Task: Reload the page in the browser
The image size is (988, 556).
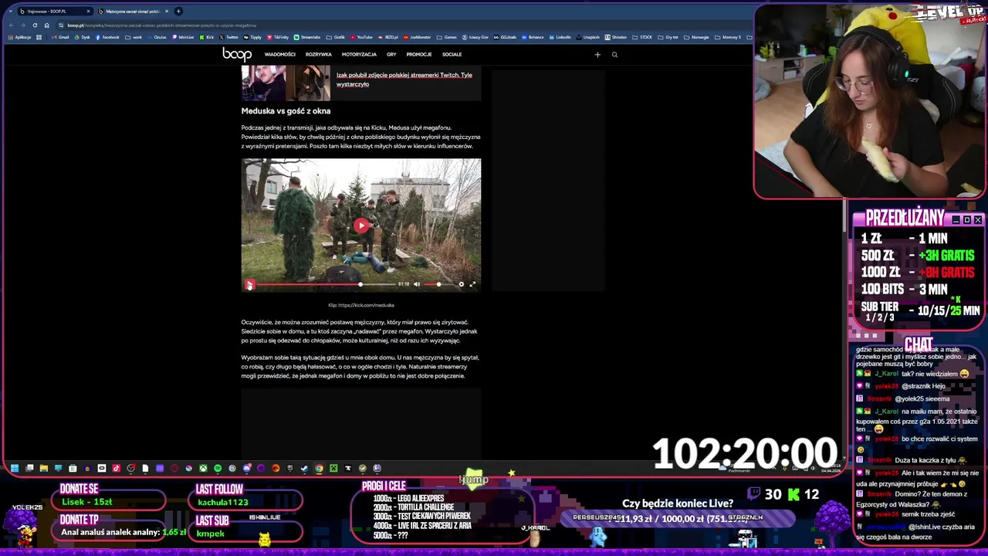Action: (35, 25)
